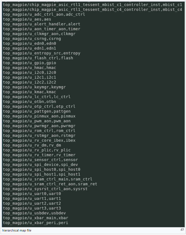Select the u_keymgr,keymgr entry
Screen dimensions: 186x235
(34, 87)
